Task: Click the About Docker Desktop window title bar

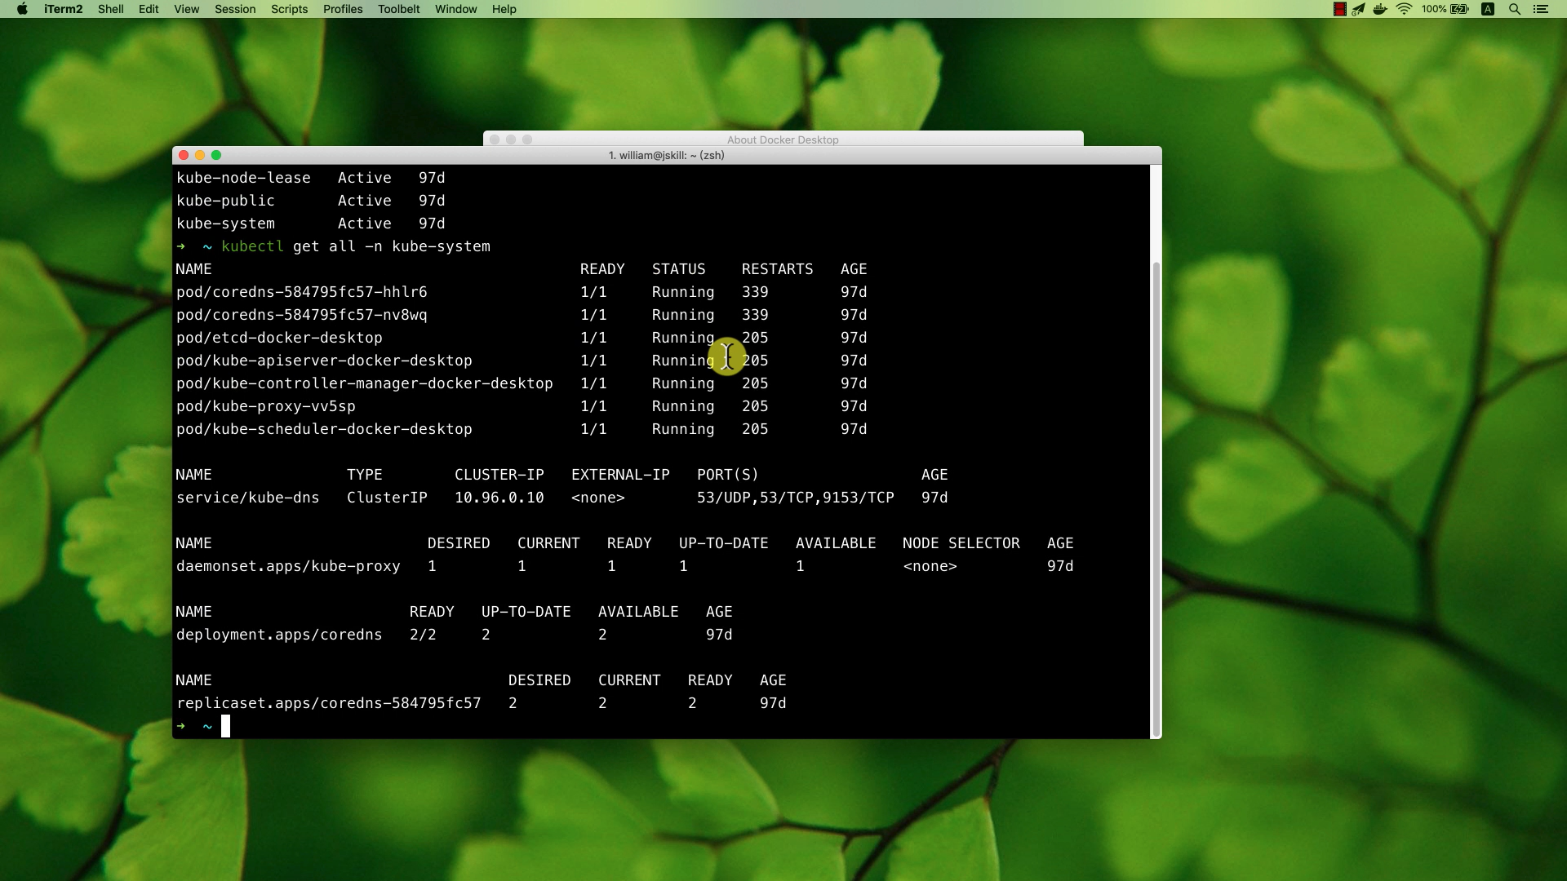Action: tap(783, 139)
